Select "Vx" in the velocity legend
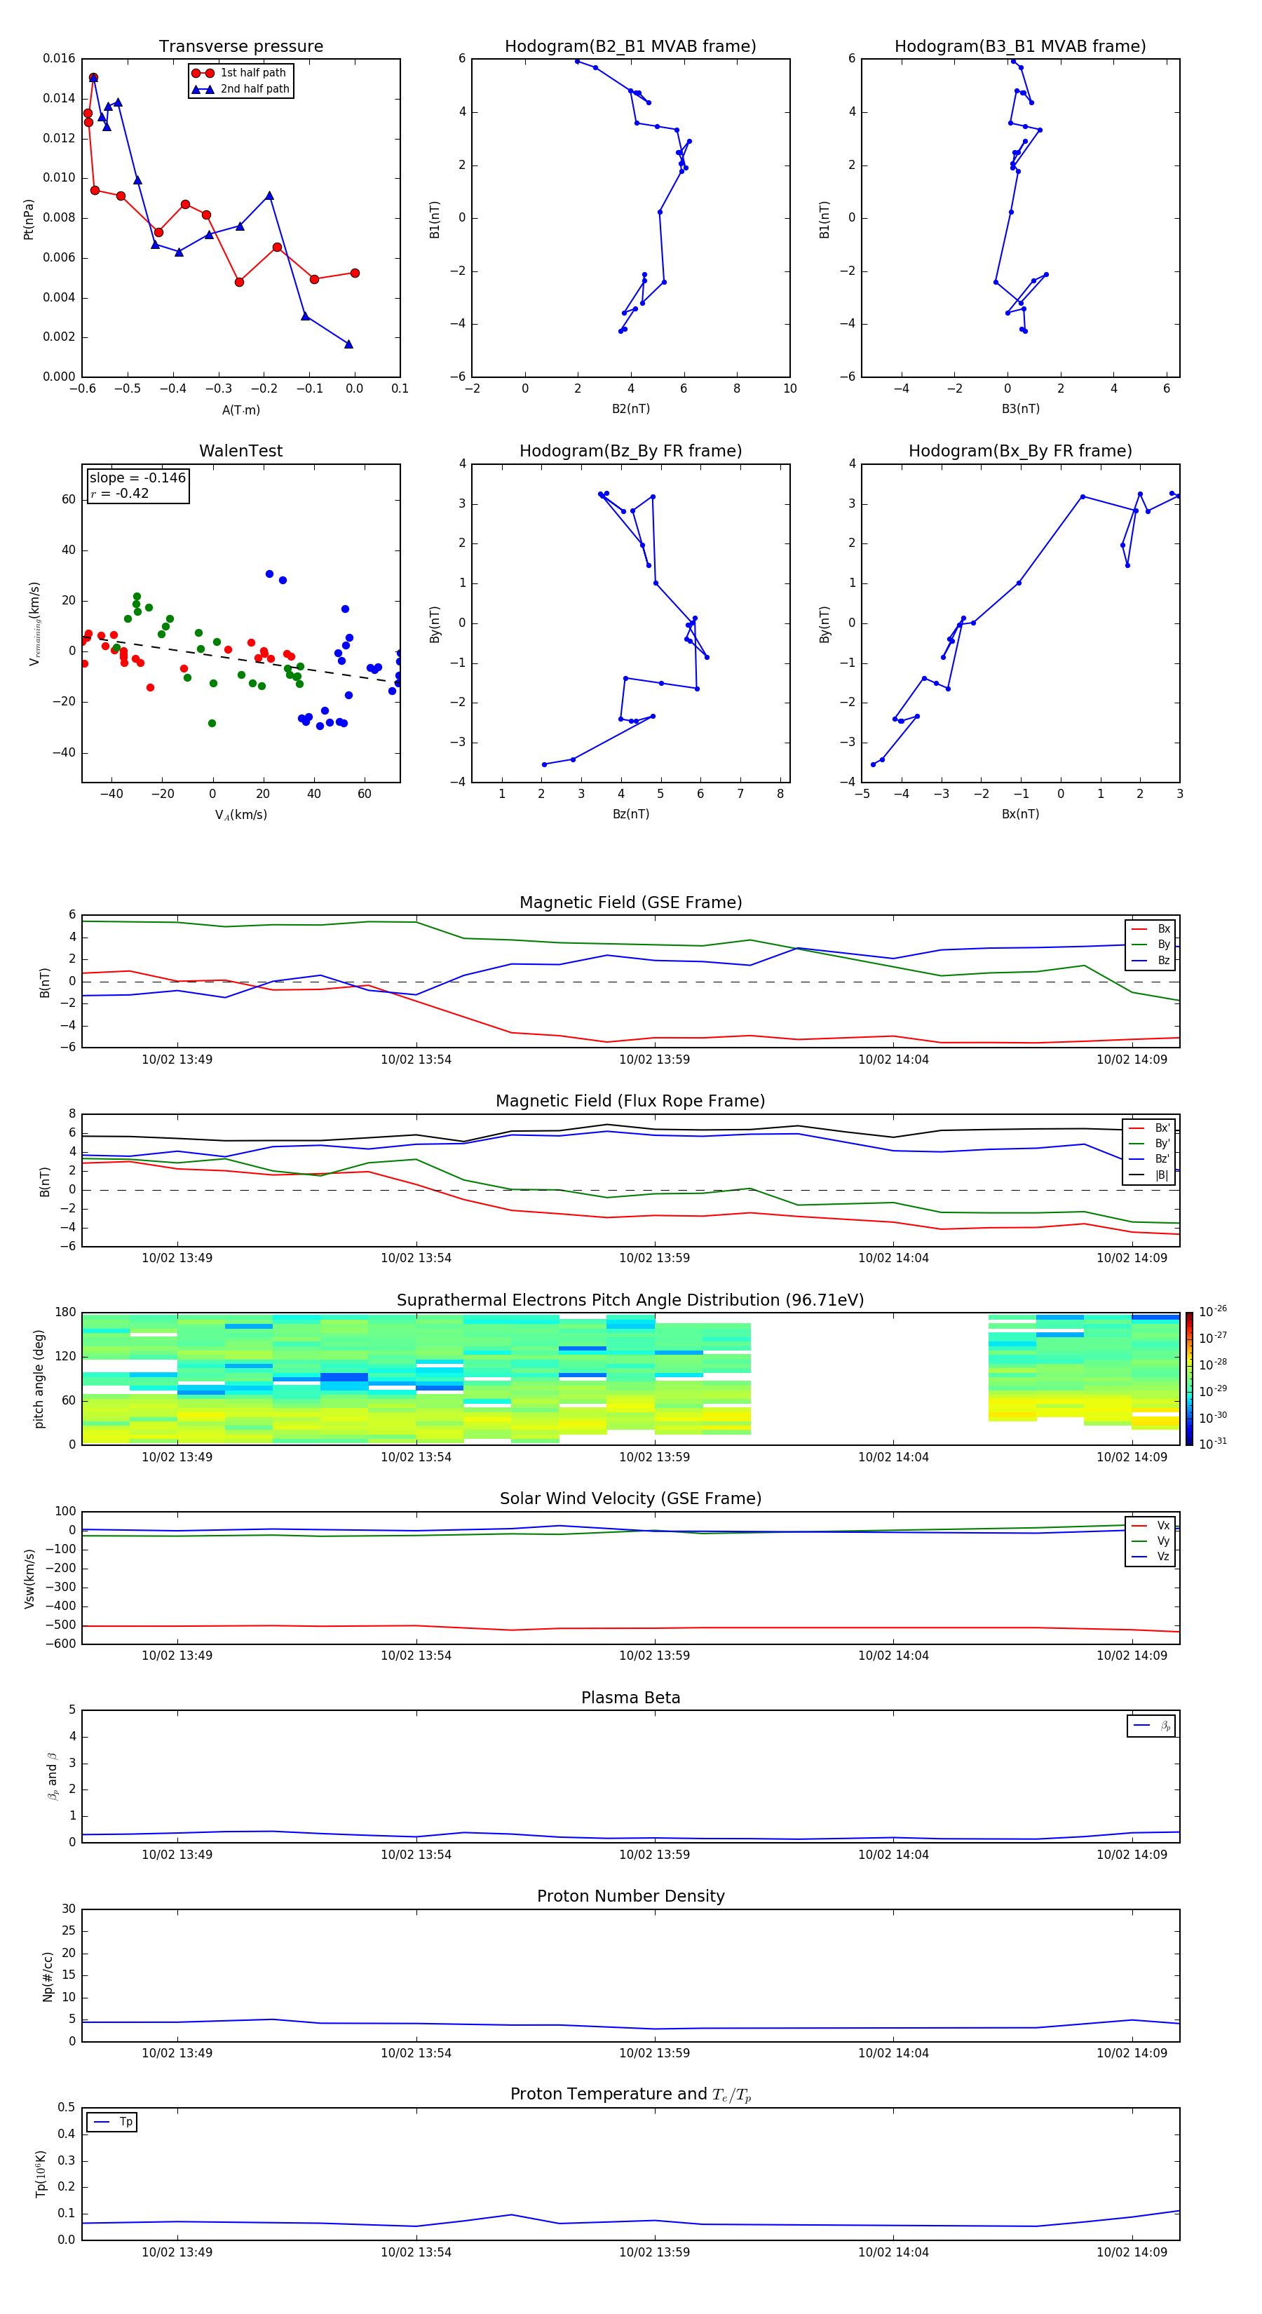The width and height of the screenshot is (1262, 2314). click(1151, 1525)
